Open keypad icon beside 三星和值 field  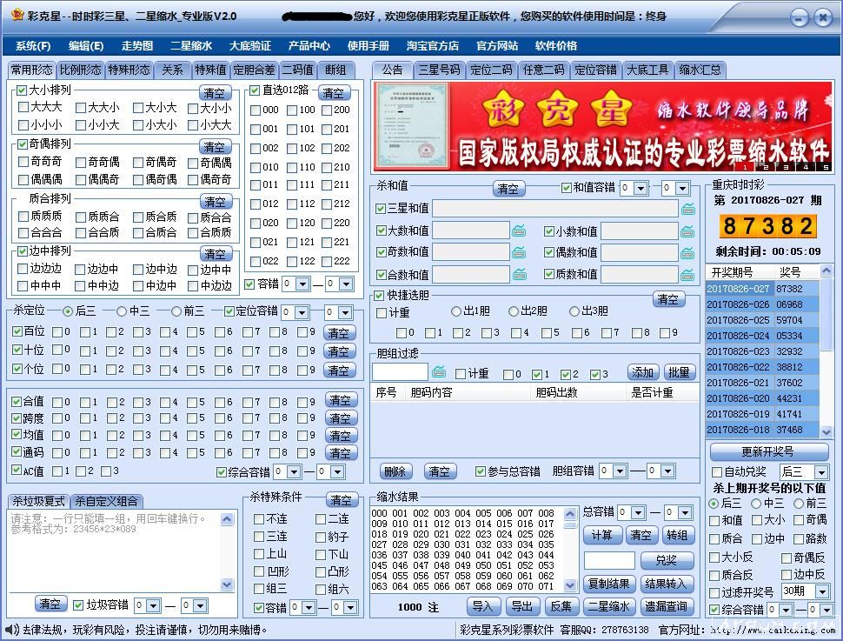point(687,209)
